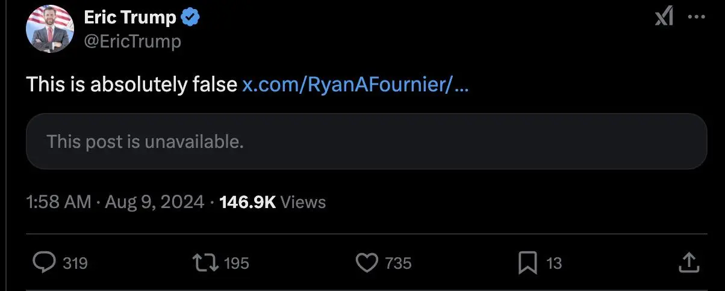Click the Eric Trump display name
Image resolution: width=725 pixels, height=291 pixels.
pyautogui.click(x=130, y=18)
